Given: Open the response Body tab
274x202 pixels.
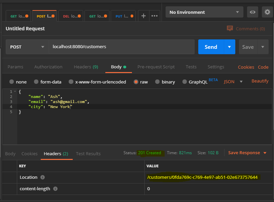Looking at the screenshot, I should pyautogui.click(x=10, y=154).
